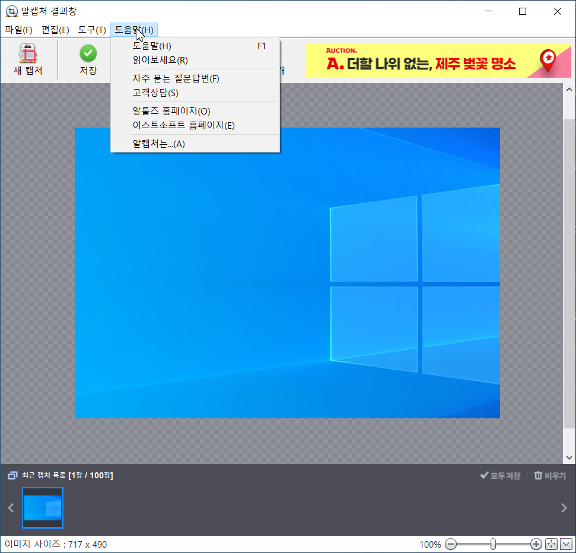Minimize the 알캡처 결과창 window
The image size is (576, 553).
point(488,11)
